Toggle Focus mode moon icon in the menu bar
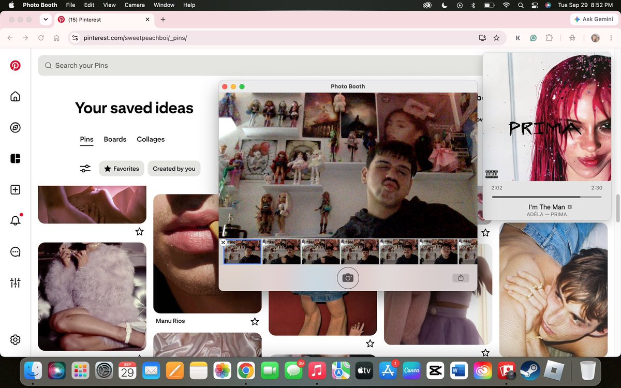This screenshot has width=621, height=388. [444, 5]
